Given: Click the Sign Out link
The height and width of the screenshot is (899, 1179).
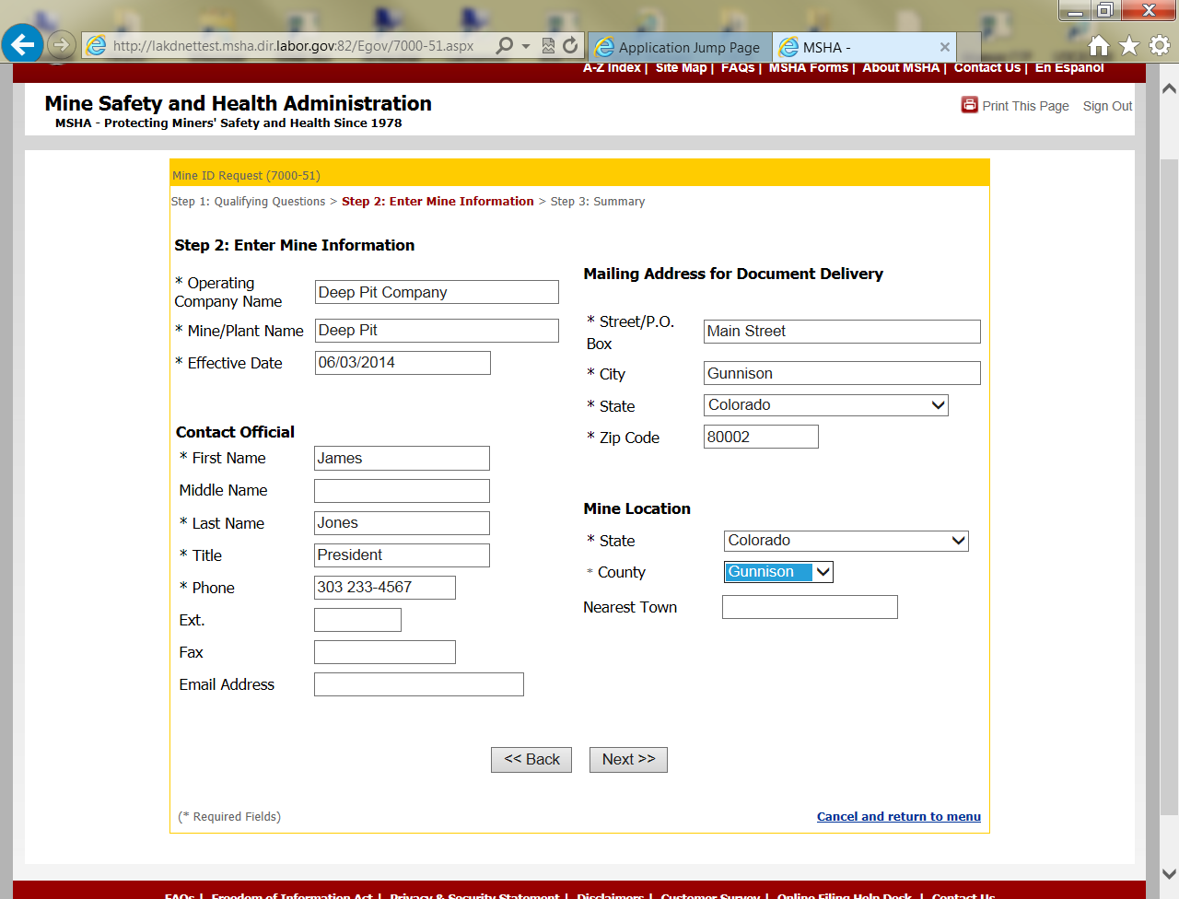Looking at the screenshot, I should pos(1107,106).
